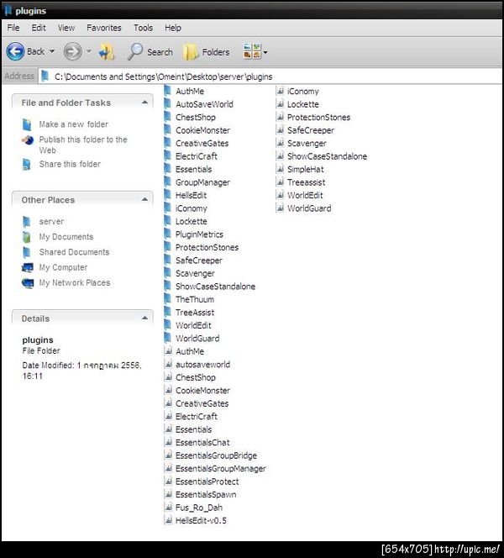Select the GroupManager folder icon
Viewport: 504px width, 558px height.
coord(167,182)
